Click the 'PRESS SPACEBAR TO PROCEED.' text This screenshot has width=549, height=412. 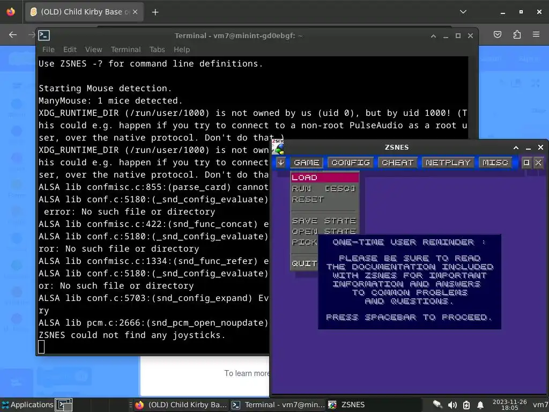[x=409, y=317]
